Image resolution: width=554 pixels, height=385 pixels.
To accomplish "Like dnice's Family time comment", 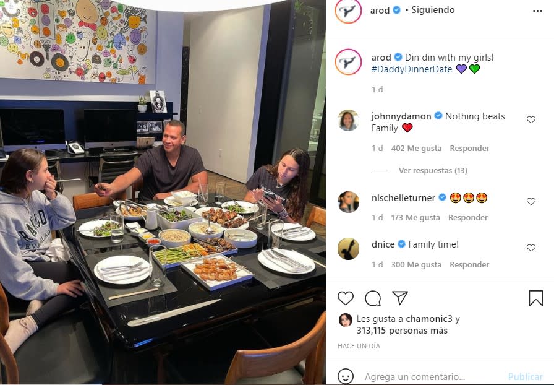I will pyautogui.click(x=531, y=248).
